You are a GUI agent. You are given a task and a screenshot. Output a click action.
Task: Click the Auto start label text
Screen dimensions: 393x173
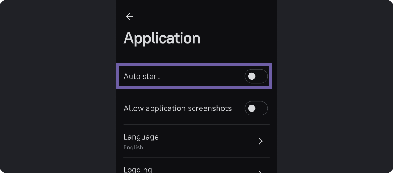click(x=142, y=76)
